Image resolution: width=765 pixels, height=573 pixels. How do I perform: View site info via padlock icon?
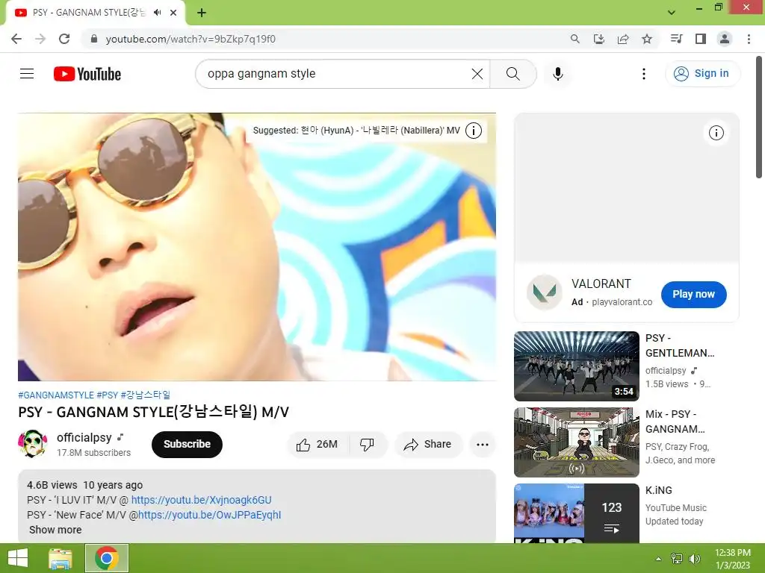(x=94, y=39)
